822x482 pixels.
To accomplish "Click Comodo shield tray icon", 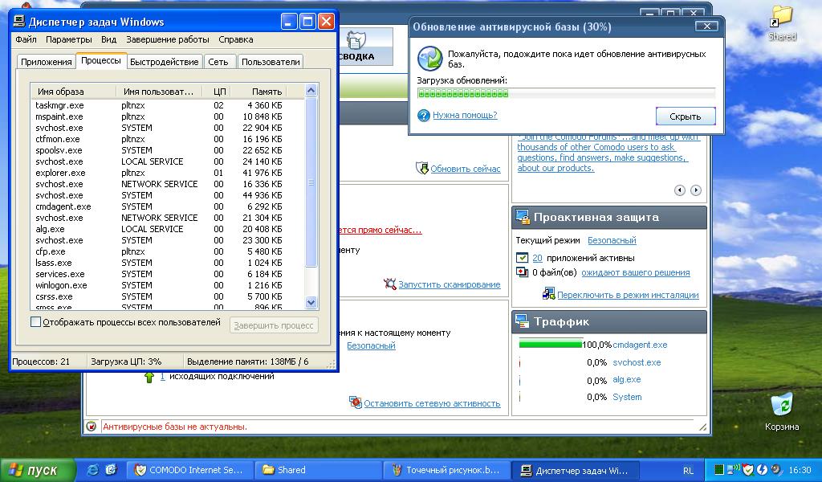I will [x=748, y=470].
